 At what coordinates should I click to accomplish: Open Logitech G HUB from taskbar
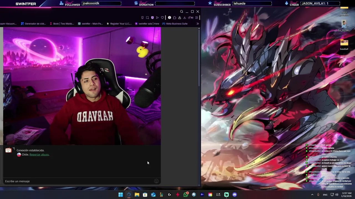pyautogui.click(x=169, y=195)
